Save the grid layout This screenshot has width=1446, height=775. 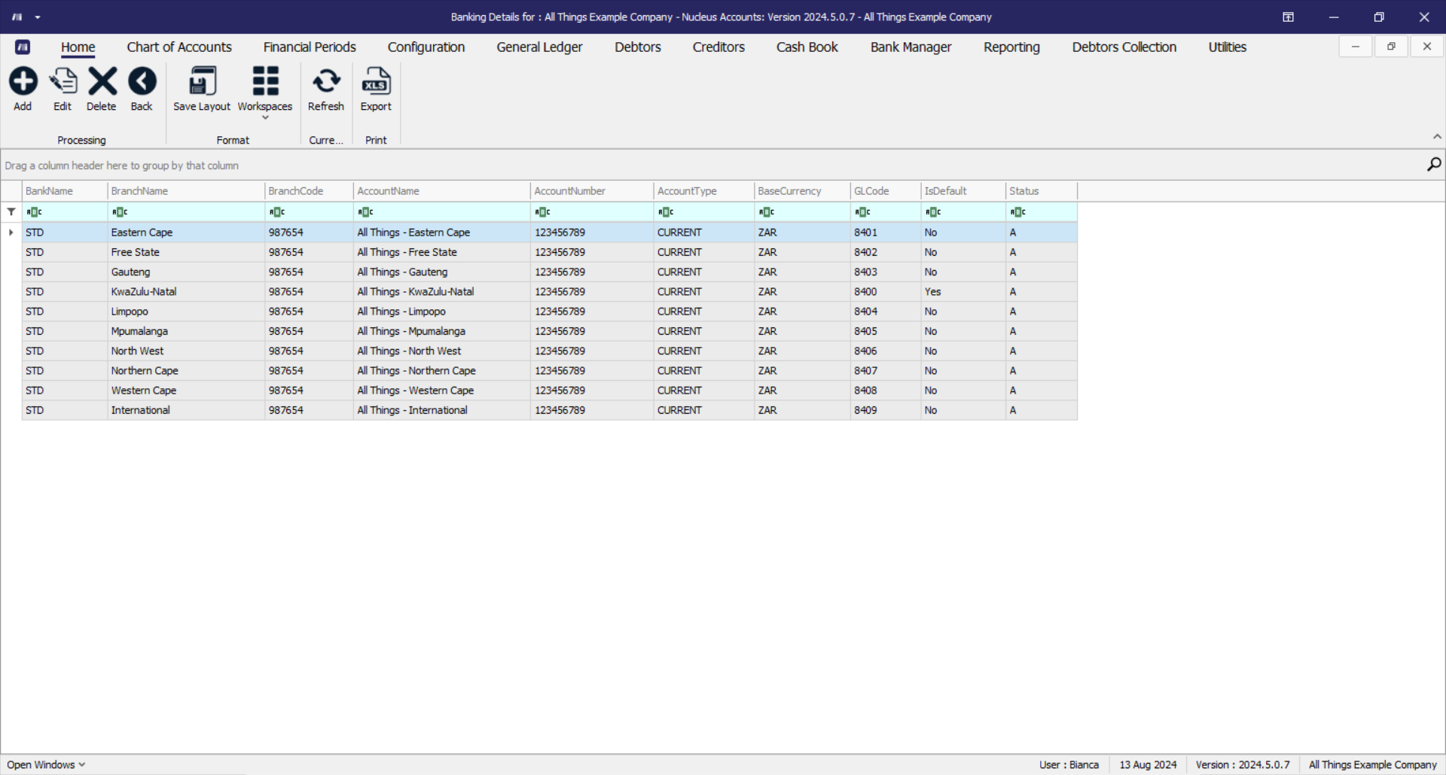[202, 90]
